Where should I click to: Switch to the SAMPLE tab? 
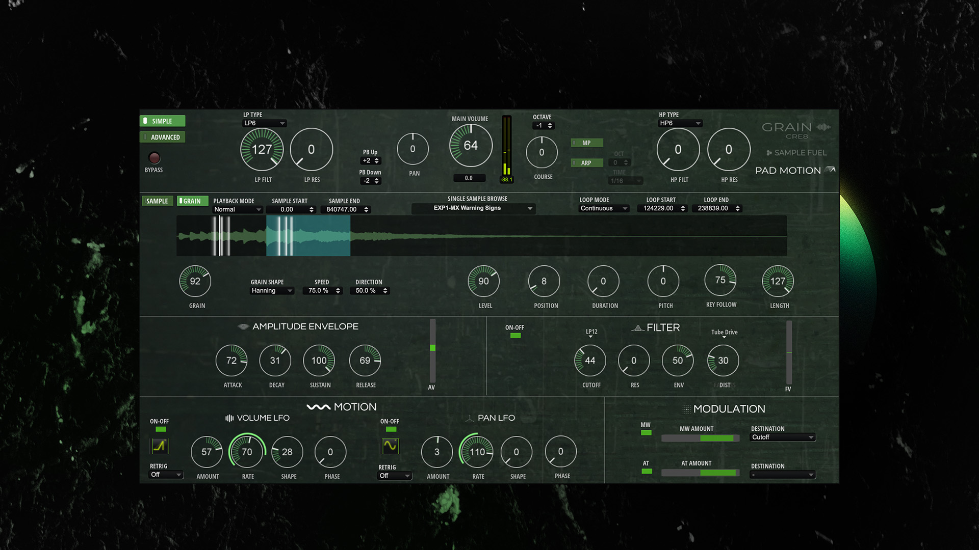tap(157, 201)
